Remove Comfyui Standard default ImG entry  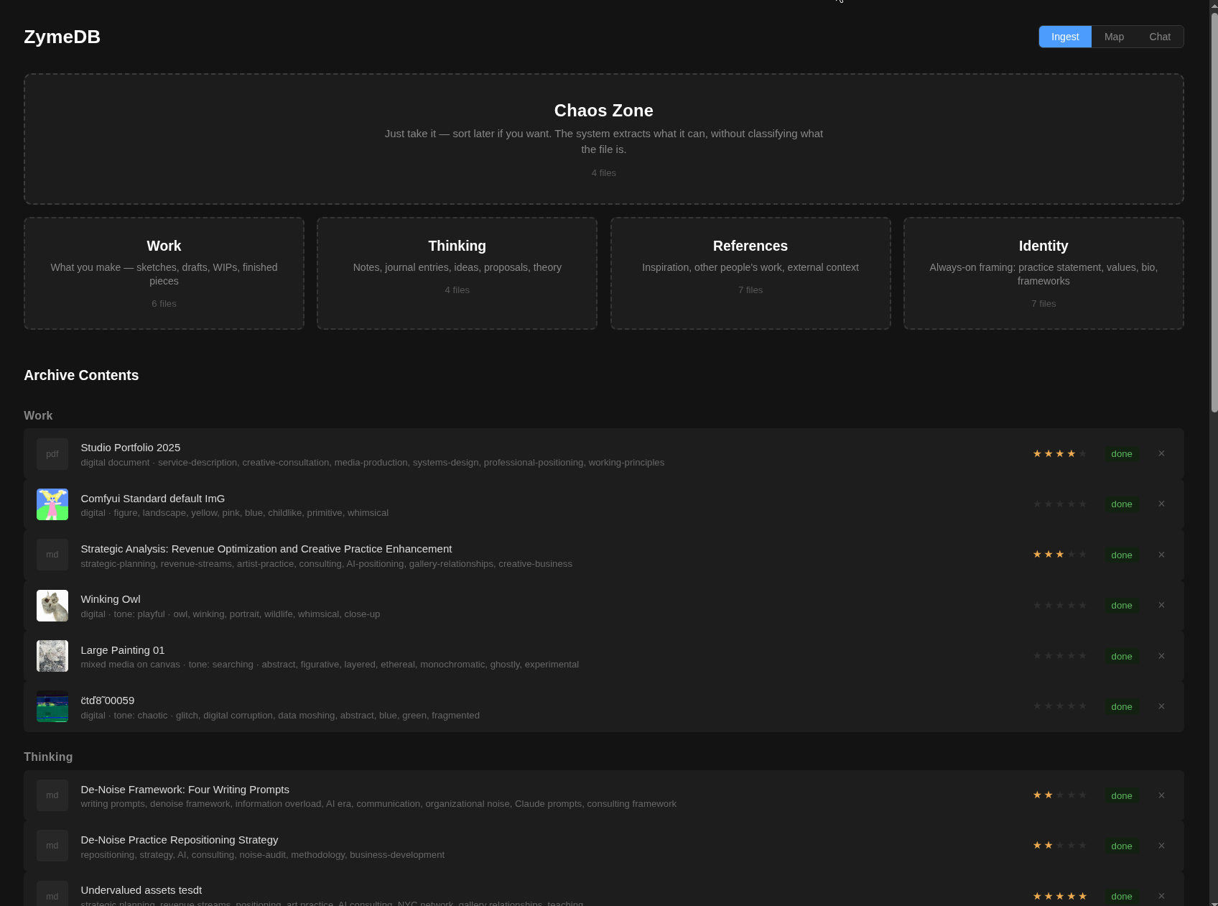click(1161, 504)
